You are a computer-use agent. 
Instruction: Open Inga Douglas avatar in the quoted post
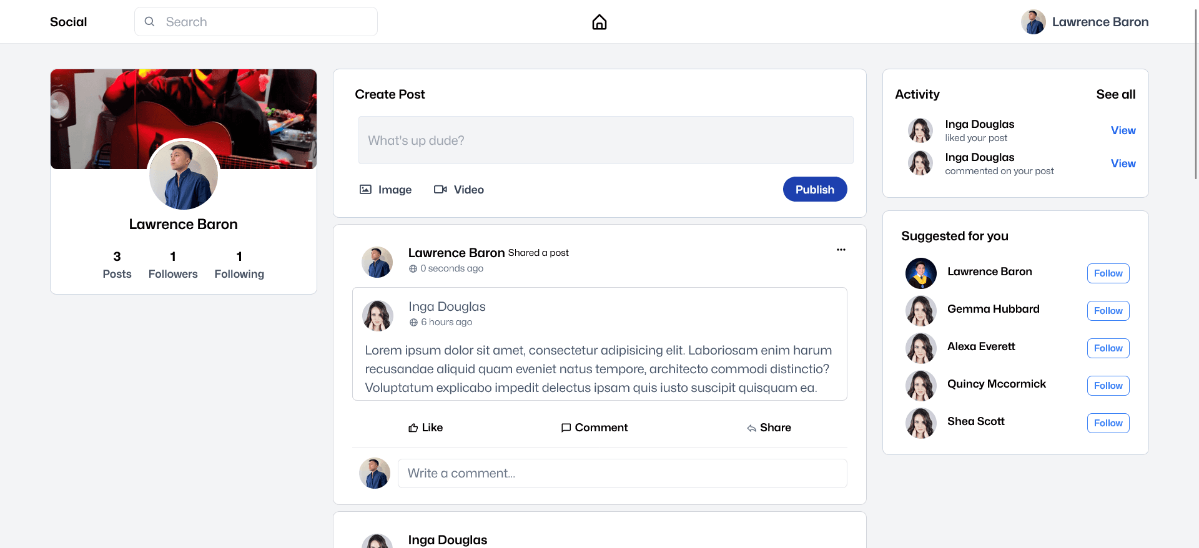click(x=378, y=316)
